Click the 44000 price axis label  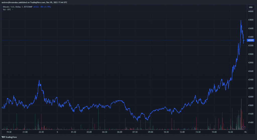251,11
